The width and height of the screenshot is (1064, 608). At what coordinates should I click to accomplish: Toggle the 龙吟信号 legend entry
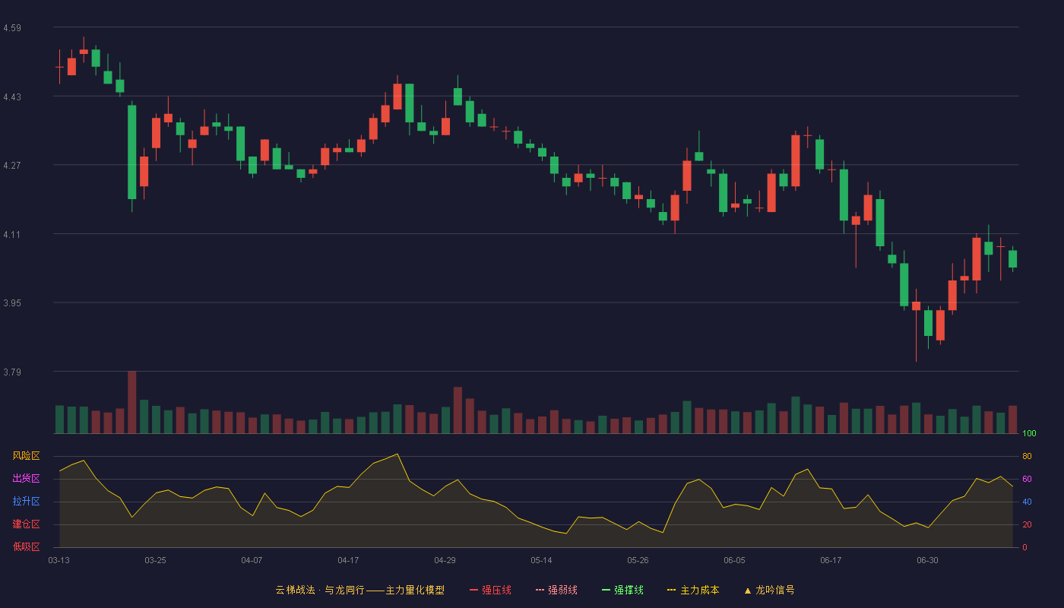[769, 590]
